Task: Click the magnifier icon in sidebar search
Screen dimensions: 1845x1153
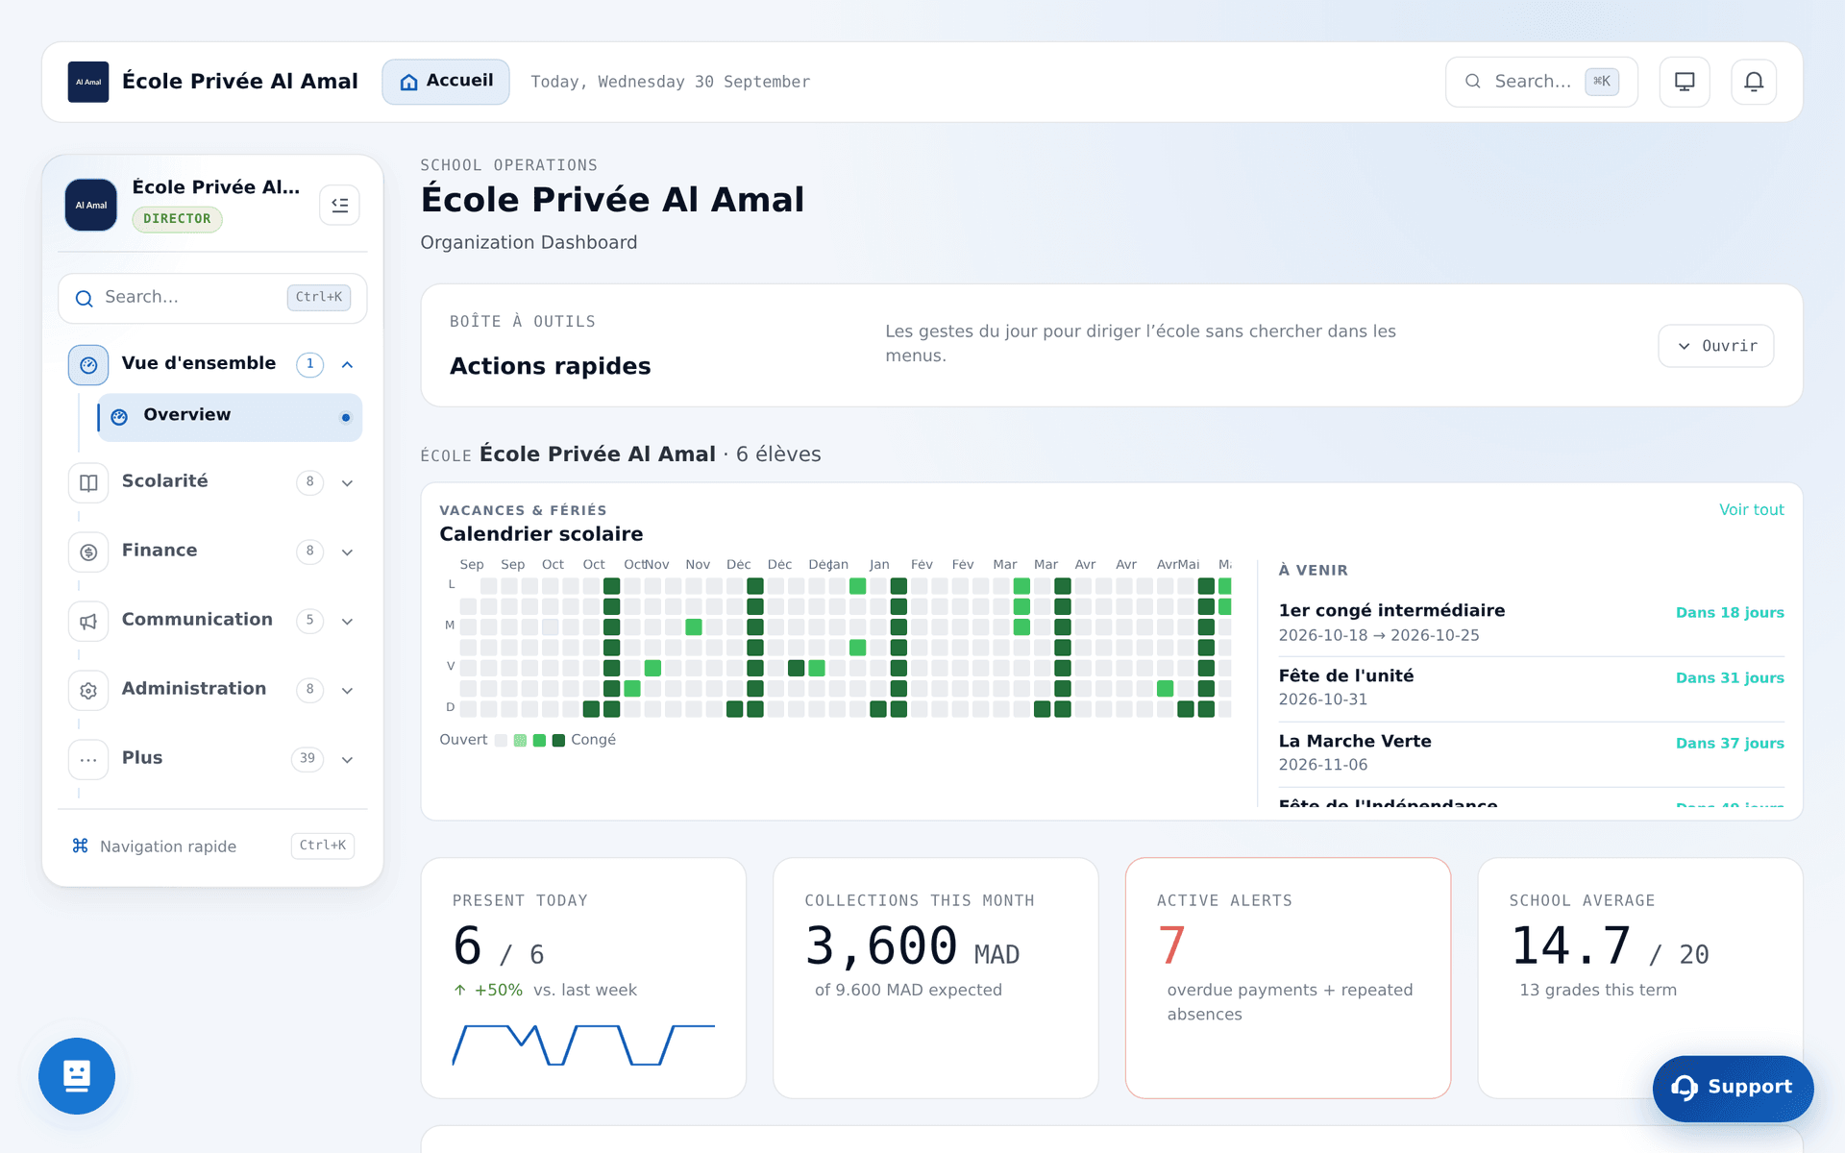Action: pyautogui.click(x=85, y=298)
